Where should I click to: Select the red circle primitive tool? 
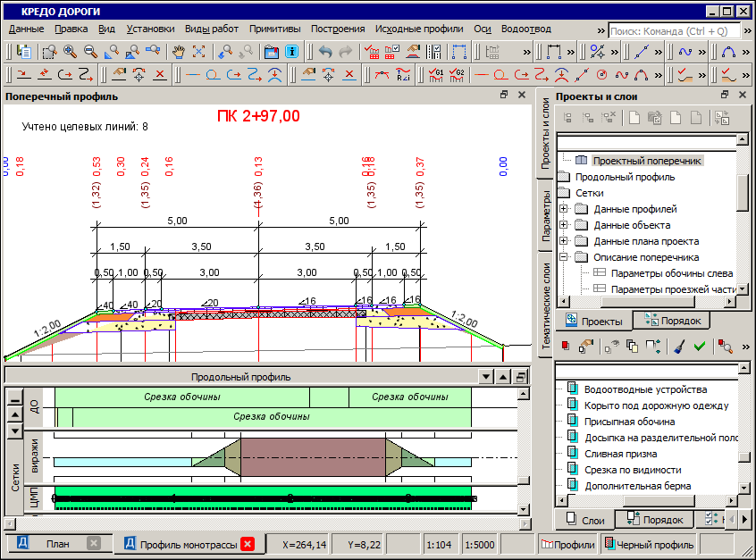[501, 75]
